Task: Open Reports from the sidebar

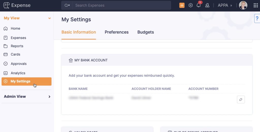Action: coord(17,46)
